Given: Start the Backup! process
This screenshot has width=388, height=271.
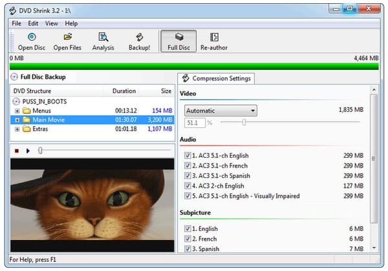Looking at the screenshot, I should pyautogui.click(x=139, y=41).
